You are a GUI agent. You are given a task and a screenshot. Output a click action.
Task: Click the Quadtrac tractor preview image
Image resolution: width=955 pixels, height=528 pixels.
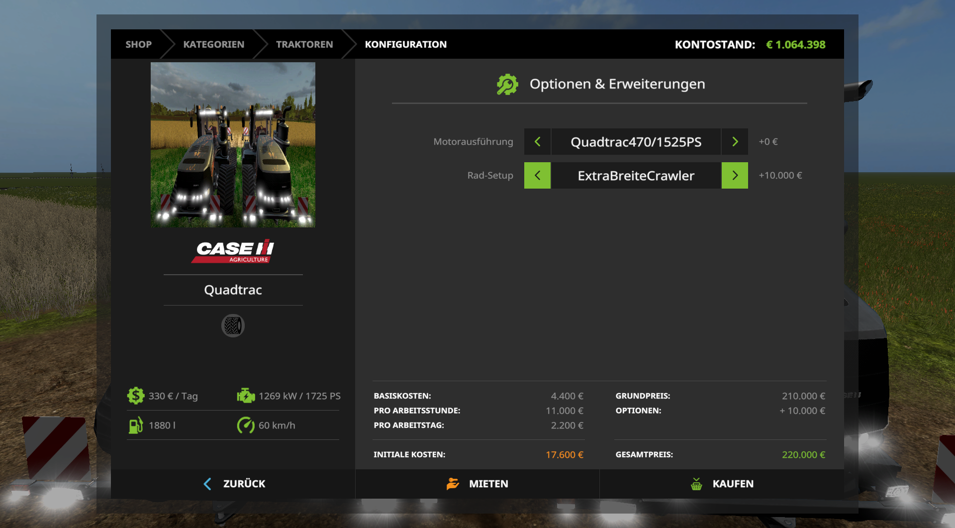point(233,145)
